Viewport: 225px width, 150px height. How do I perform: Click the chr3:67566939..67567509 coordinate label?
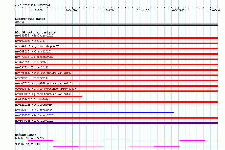[x=33, y=5]
